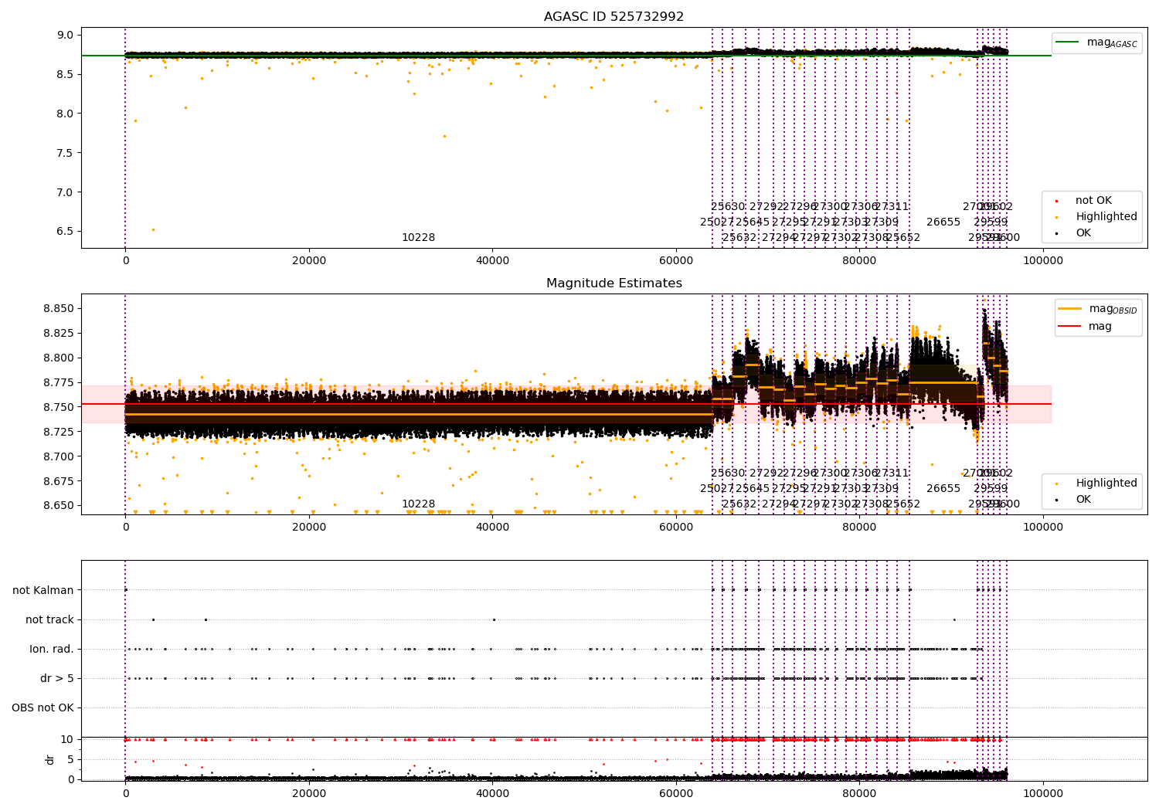Click OBSID label 27311 in middle plot
Image resolution: width=1159 pixels, height=811 pixels.
(892, 473)
